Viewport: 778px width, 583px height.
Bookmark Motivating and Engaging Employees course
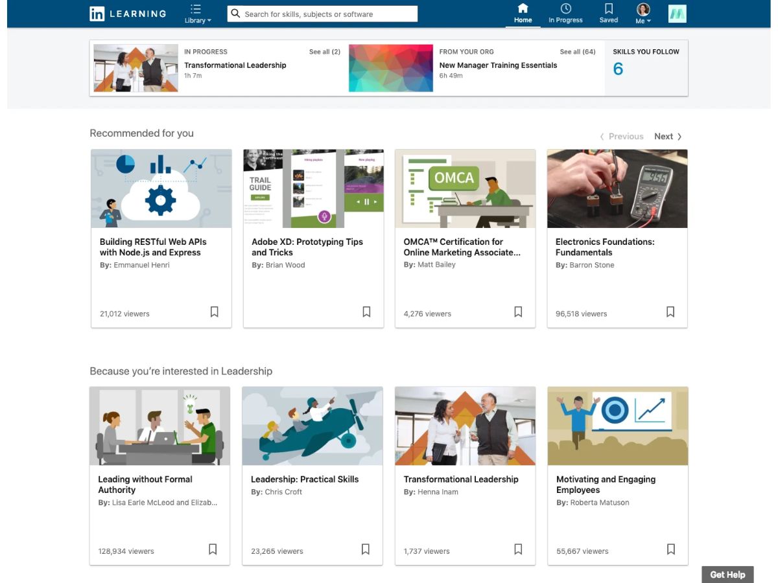click(x=671, y=549)
